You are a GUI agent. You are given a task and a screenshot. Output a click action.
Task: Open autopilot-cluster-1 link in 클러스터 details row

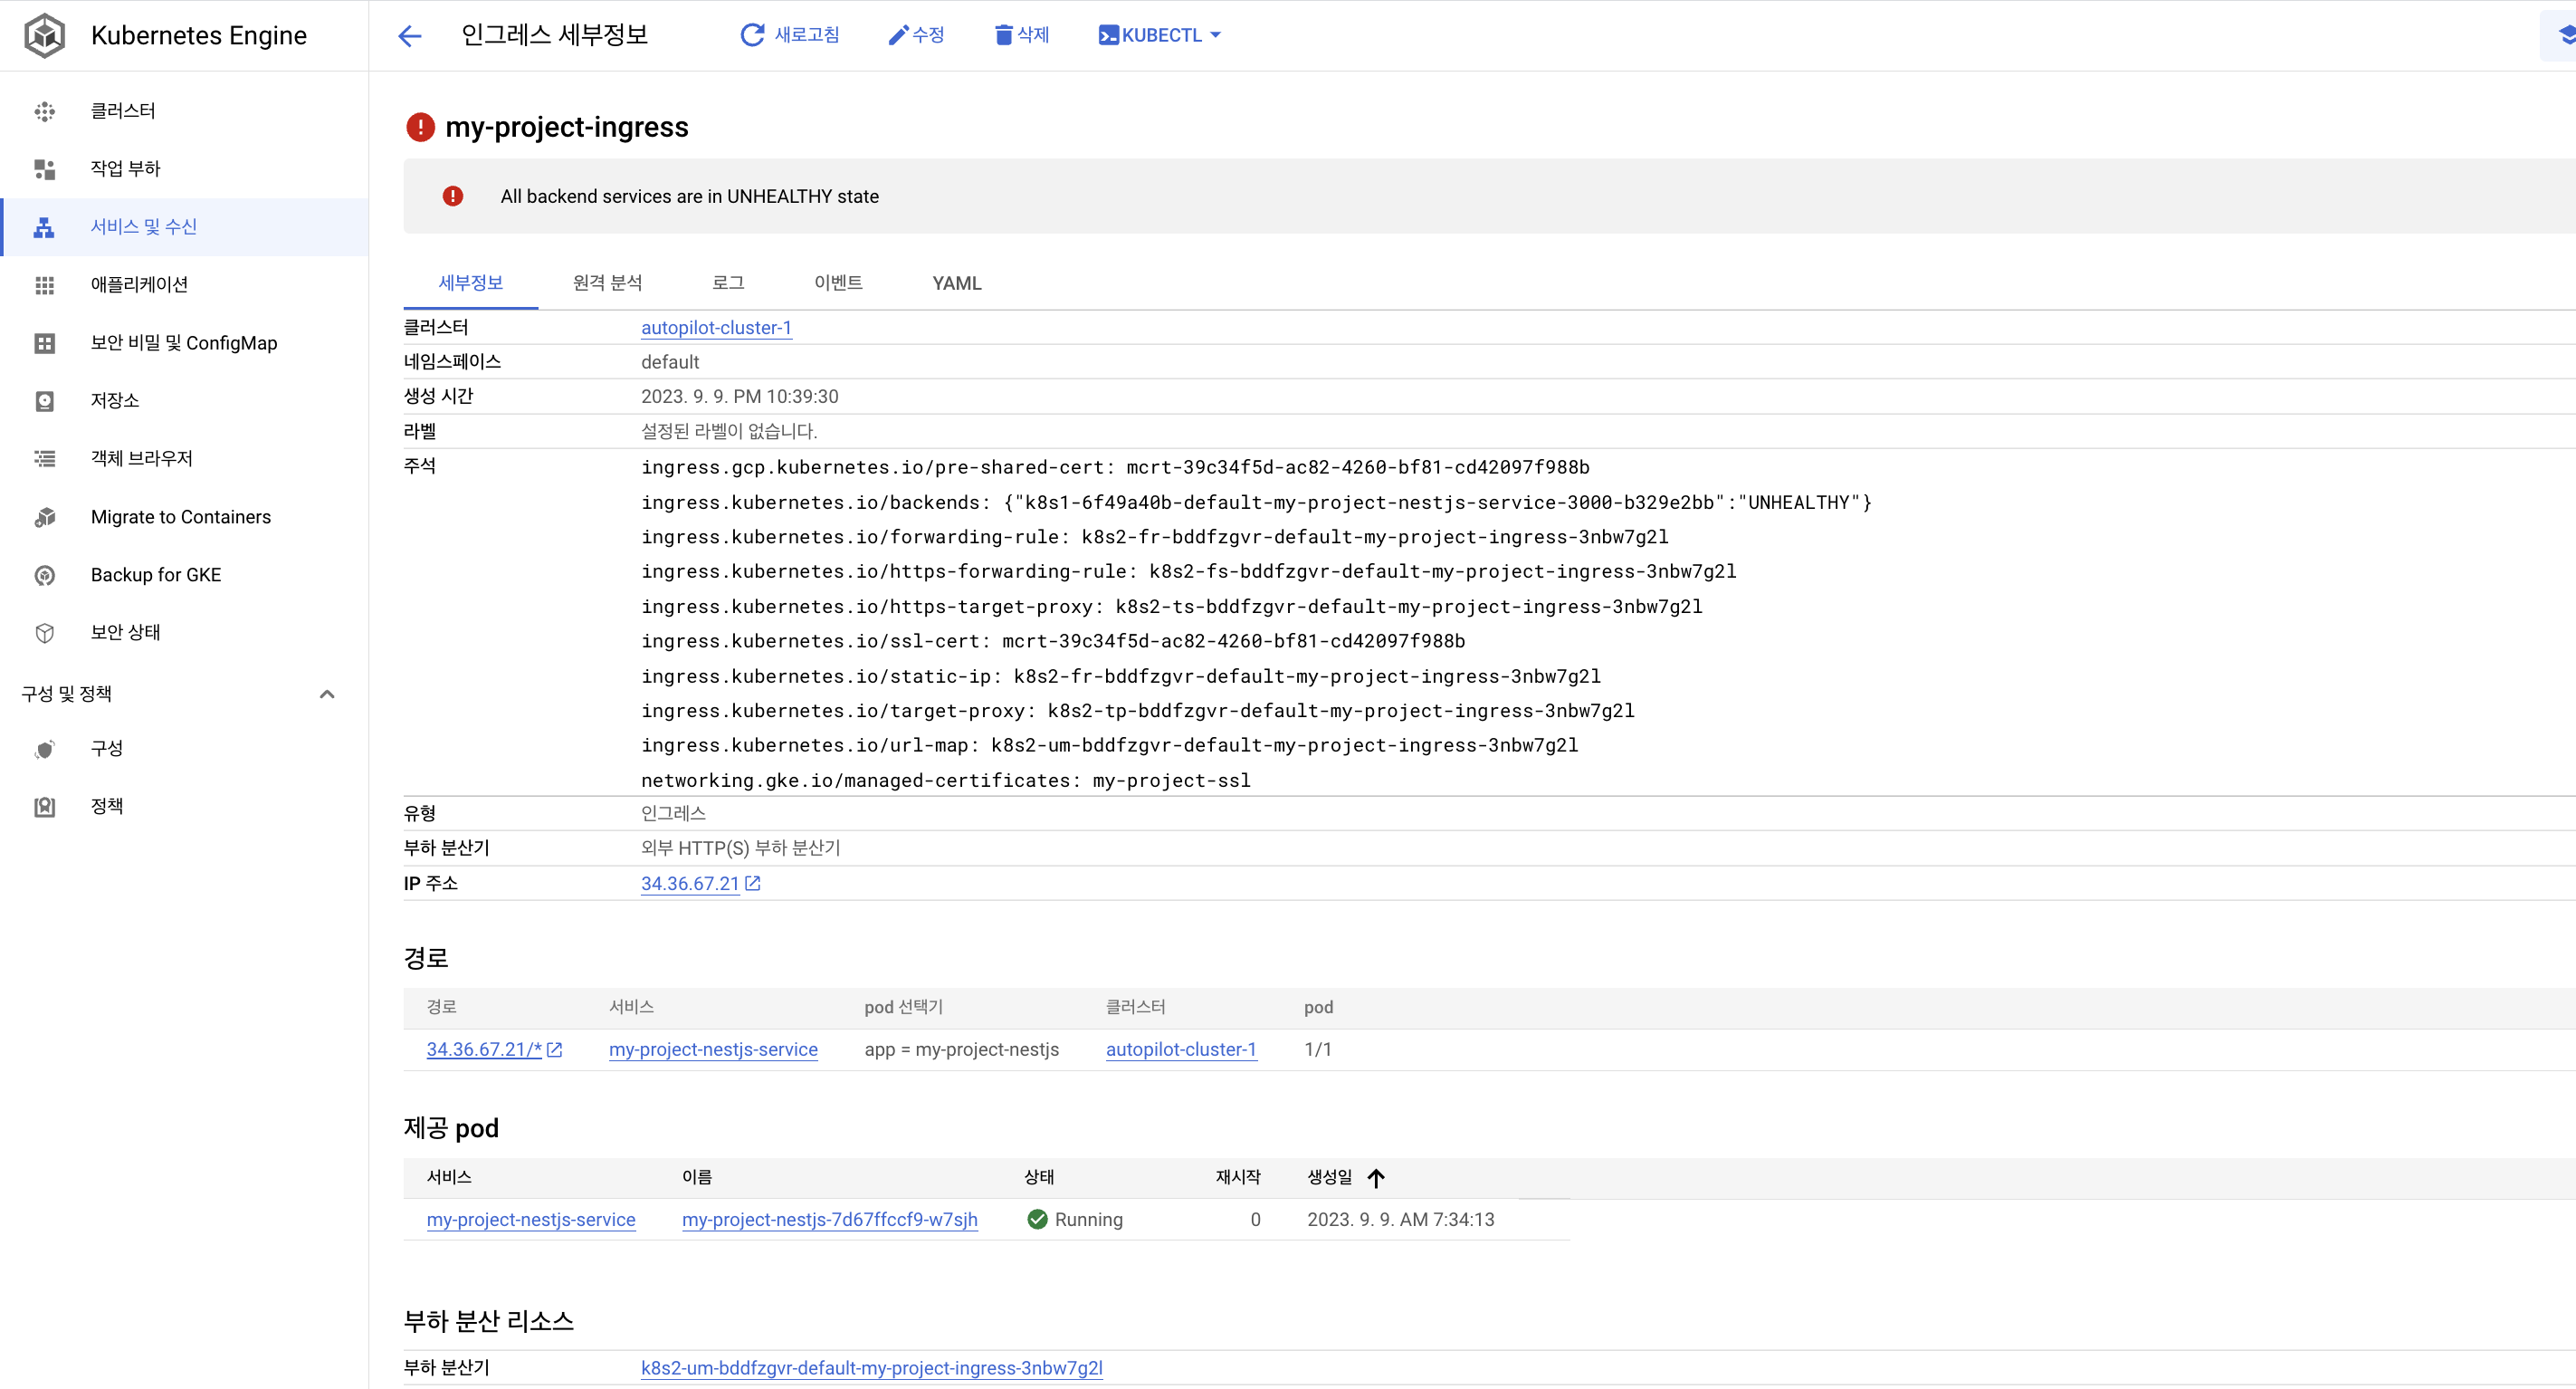click(716, 329)
